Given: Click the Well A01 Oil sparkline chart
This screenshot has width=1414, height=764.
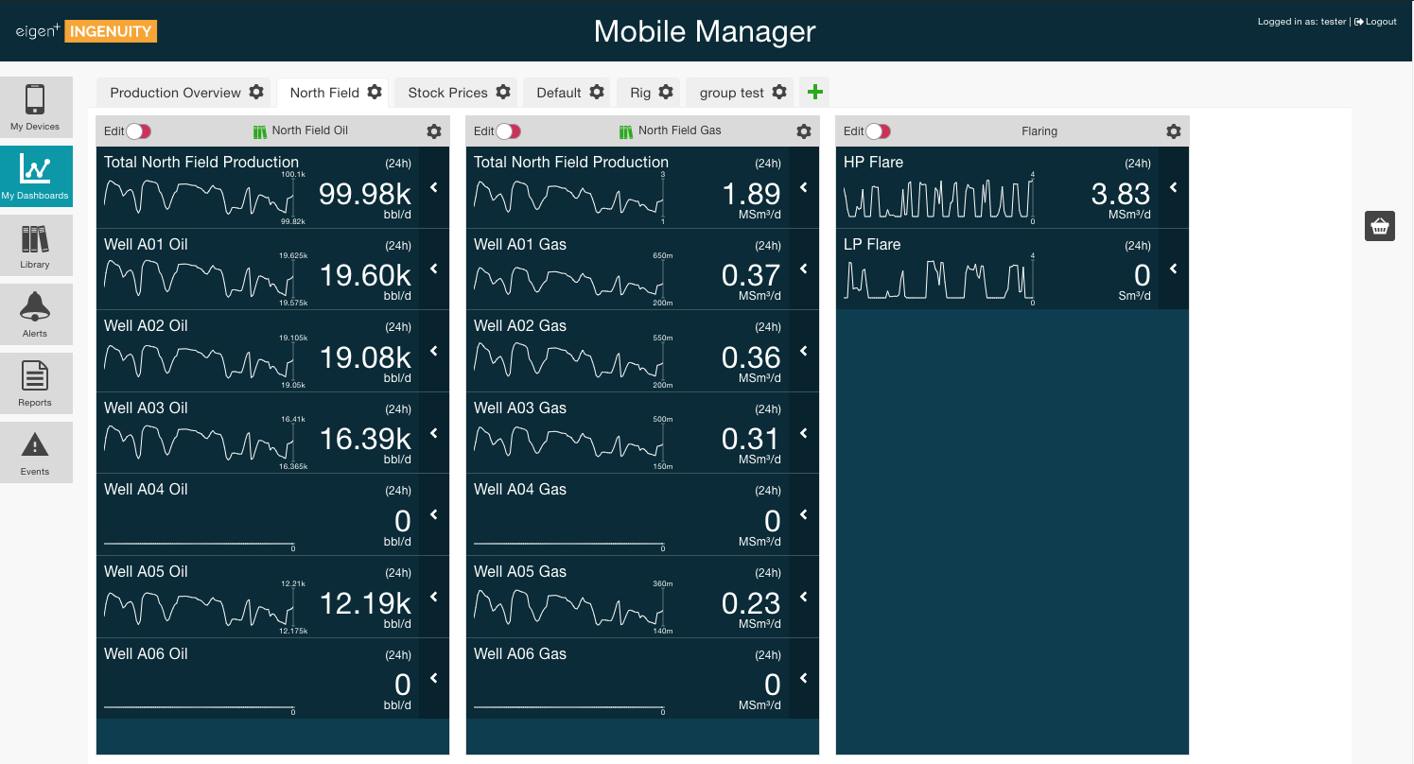Looking at the screenshot, I should 199,279.
